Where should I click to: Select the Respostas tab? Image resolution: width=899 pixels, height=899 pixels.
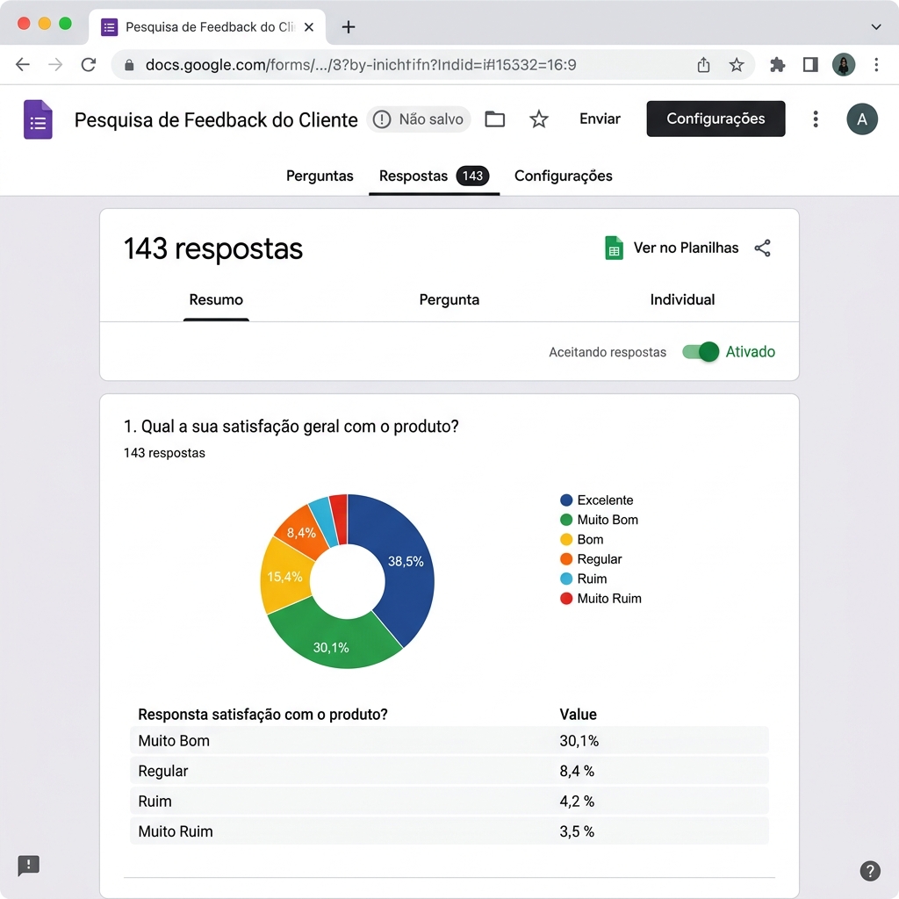pos(434,176)
